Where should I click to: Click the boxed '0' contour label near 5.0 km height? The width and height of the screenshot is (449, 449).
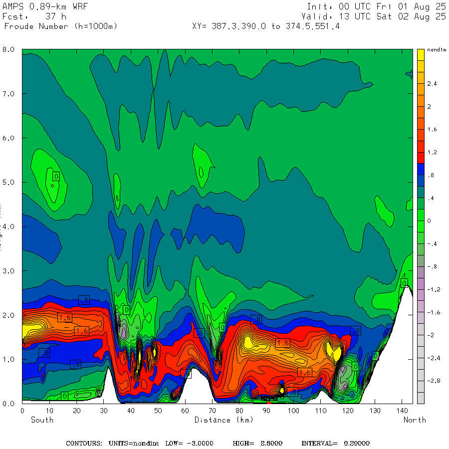click(56, 177)
